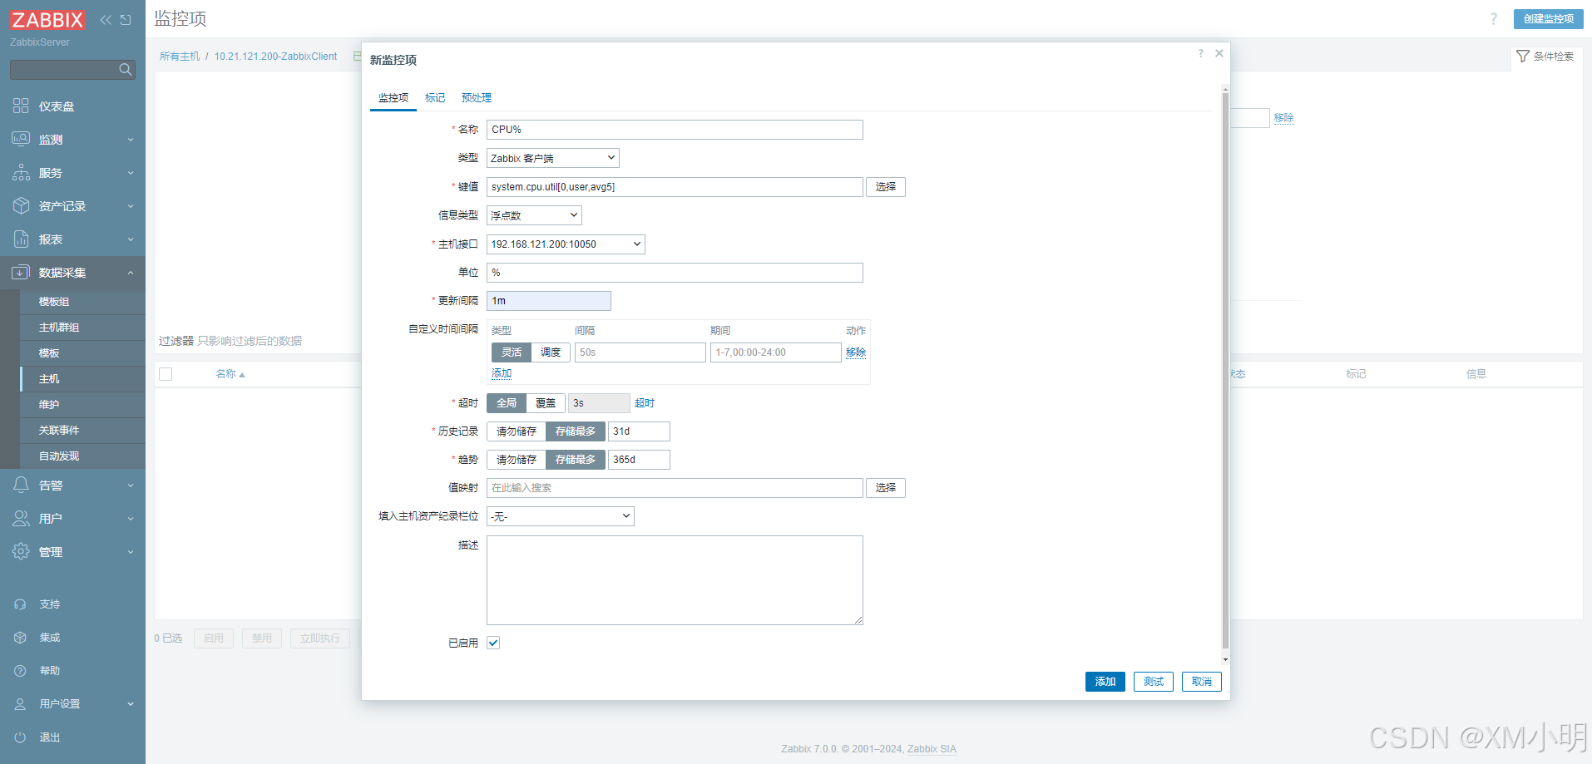Select 全局 global timeout option
This screenshot has width=1592, height=764.
pyautogui.click(x=507, y=403)
